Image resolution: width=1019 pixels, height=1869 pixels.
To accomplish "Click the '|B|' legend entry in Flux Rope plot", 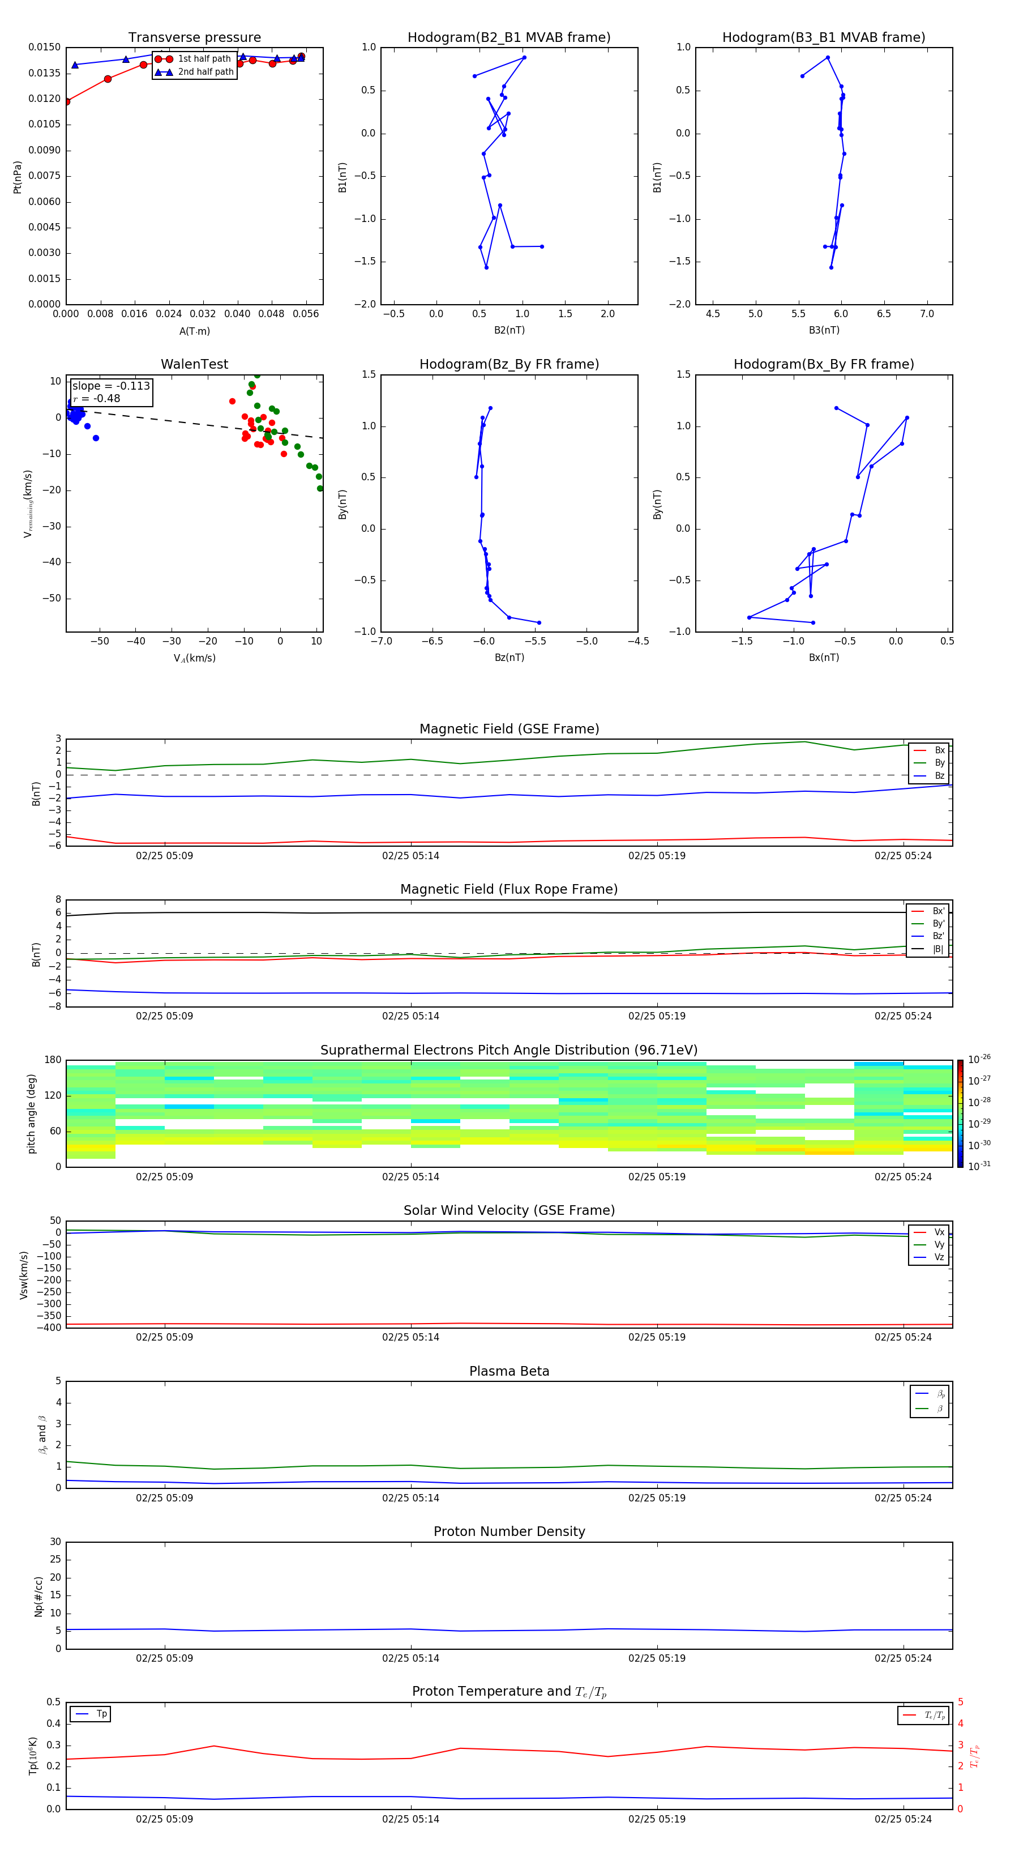I will point(928,949).
